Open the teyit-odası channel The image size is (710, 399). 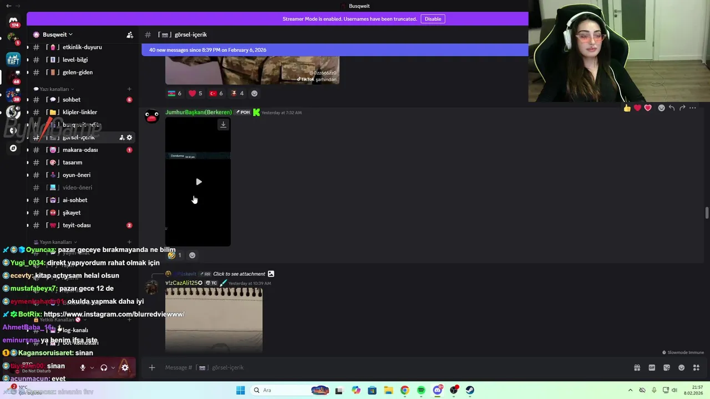82,225
